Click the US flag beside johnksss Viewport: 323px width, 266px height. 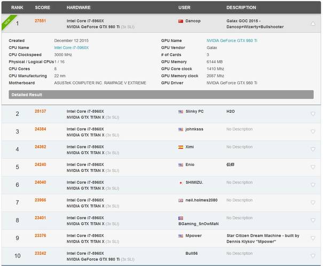pos(180,129)
